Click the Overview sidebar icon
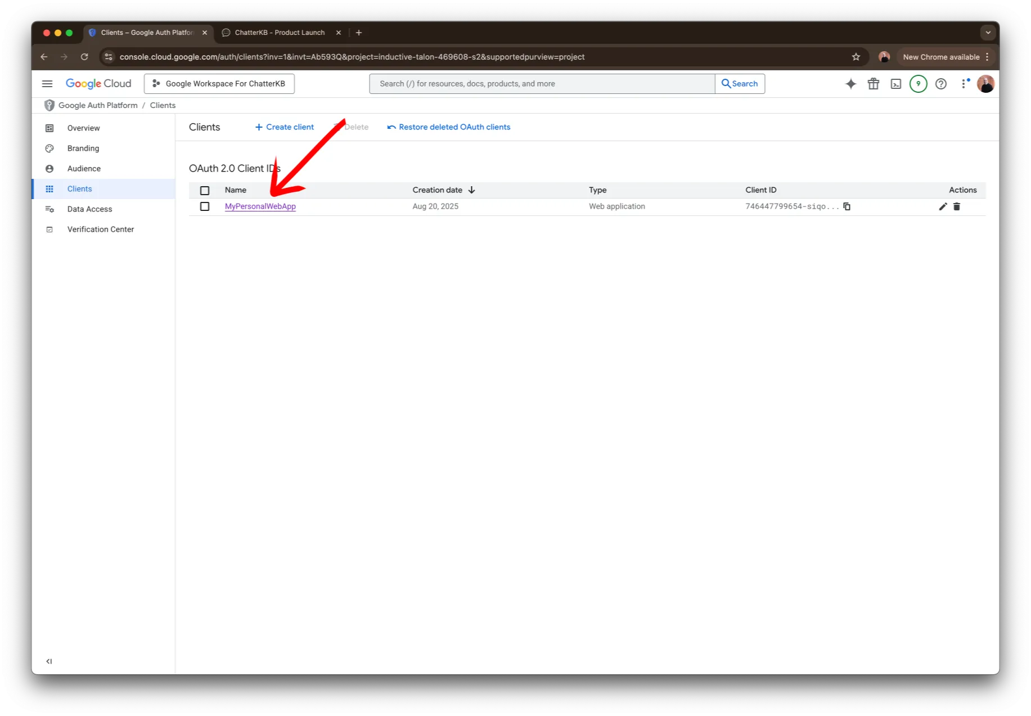The image size is (1031, 716). click(49, 128)
